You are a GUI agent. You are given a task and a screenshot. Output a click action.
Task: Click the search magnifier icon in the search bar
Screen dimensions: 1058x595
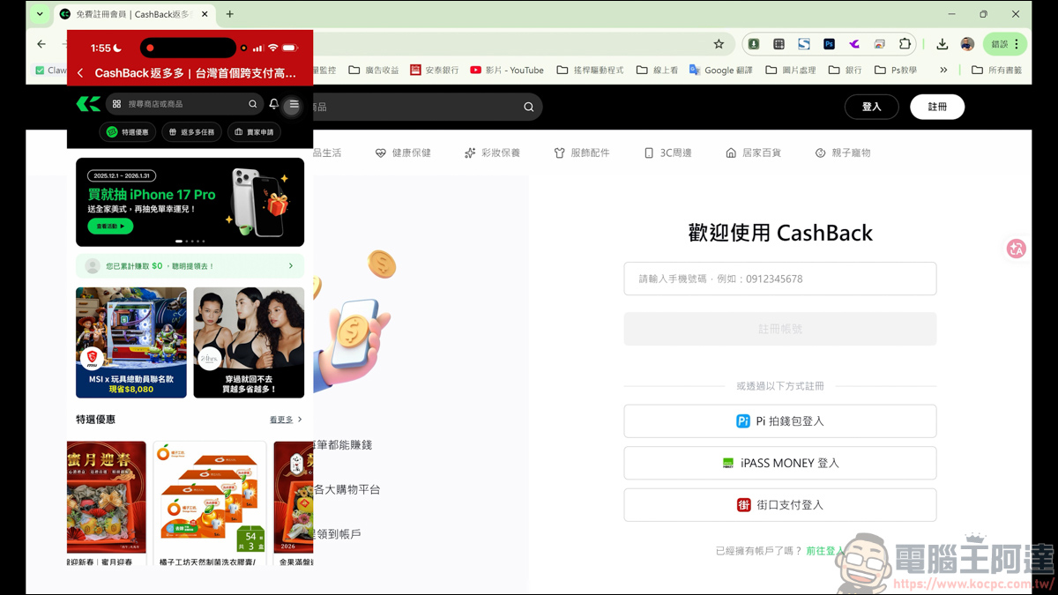[x=528, y=106]
